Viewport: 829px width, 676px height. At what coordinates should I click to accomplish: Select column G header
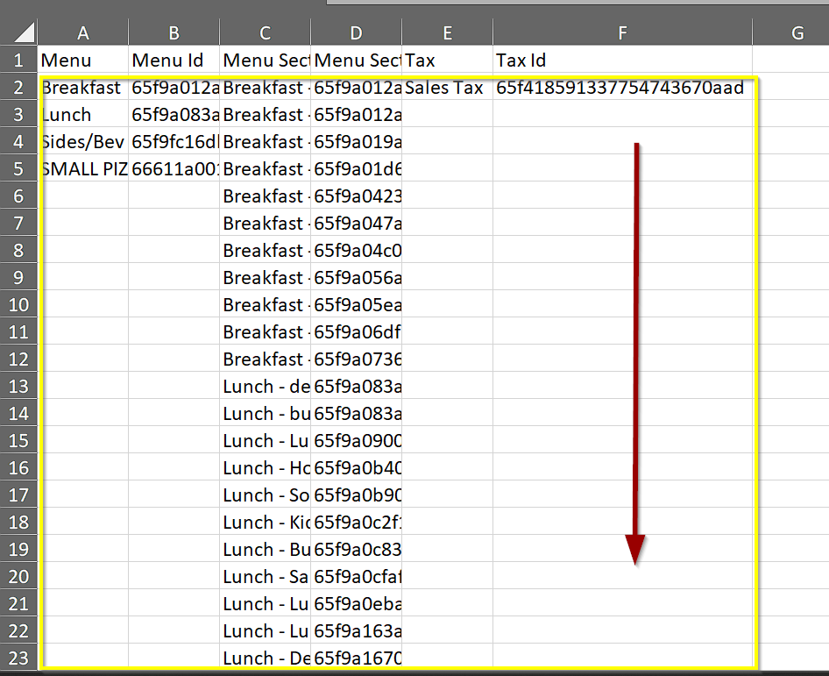coord(797,32)
